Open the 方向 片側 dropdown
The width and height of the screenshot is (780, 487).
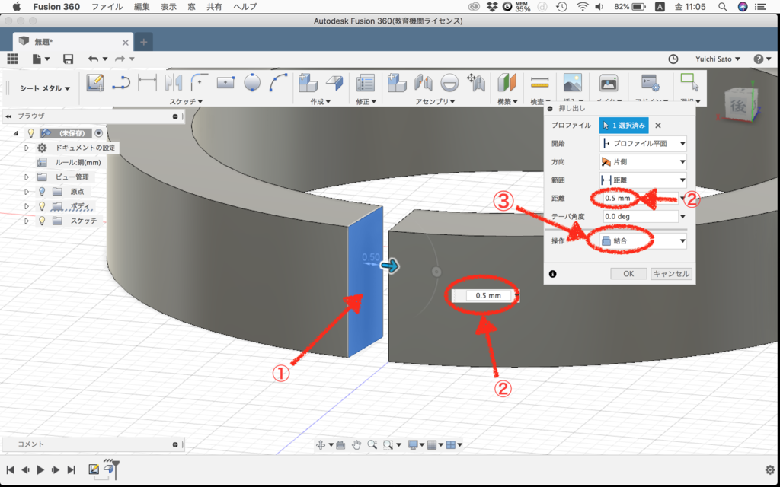coord(643,162)
